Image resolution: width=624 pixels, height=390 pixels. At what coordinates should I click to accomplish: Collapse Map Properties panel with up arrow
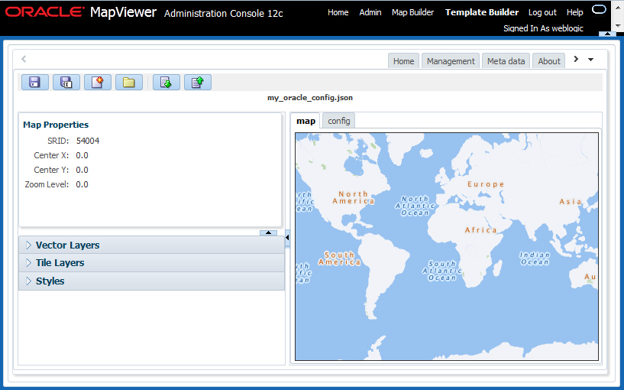click(268, 232)
